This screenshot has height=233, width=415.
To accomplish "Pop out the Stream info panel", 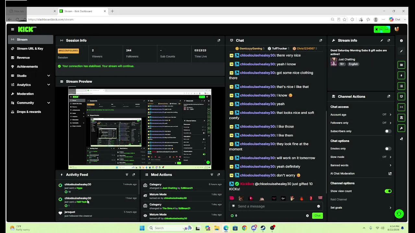I will pos(389,40).
